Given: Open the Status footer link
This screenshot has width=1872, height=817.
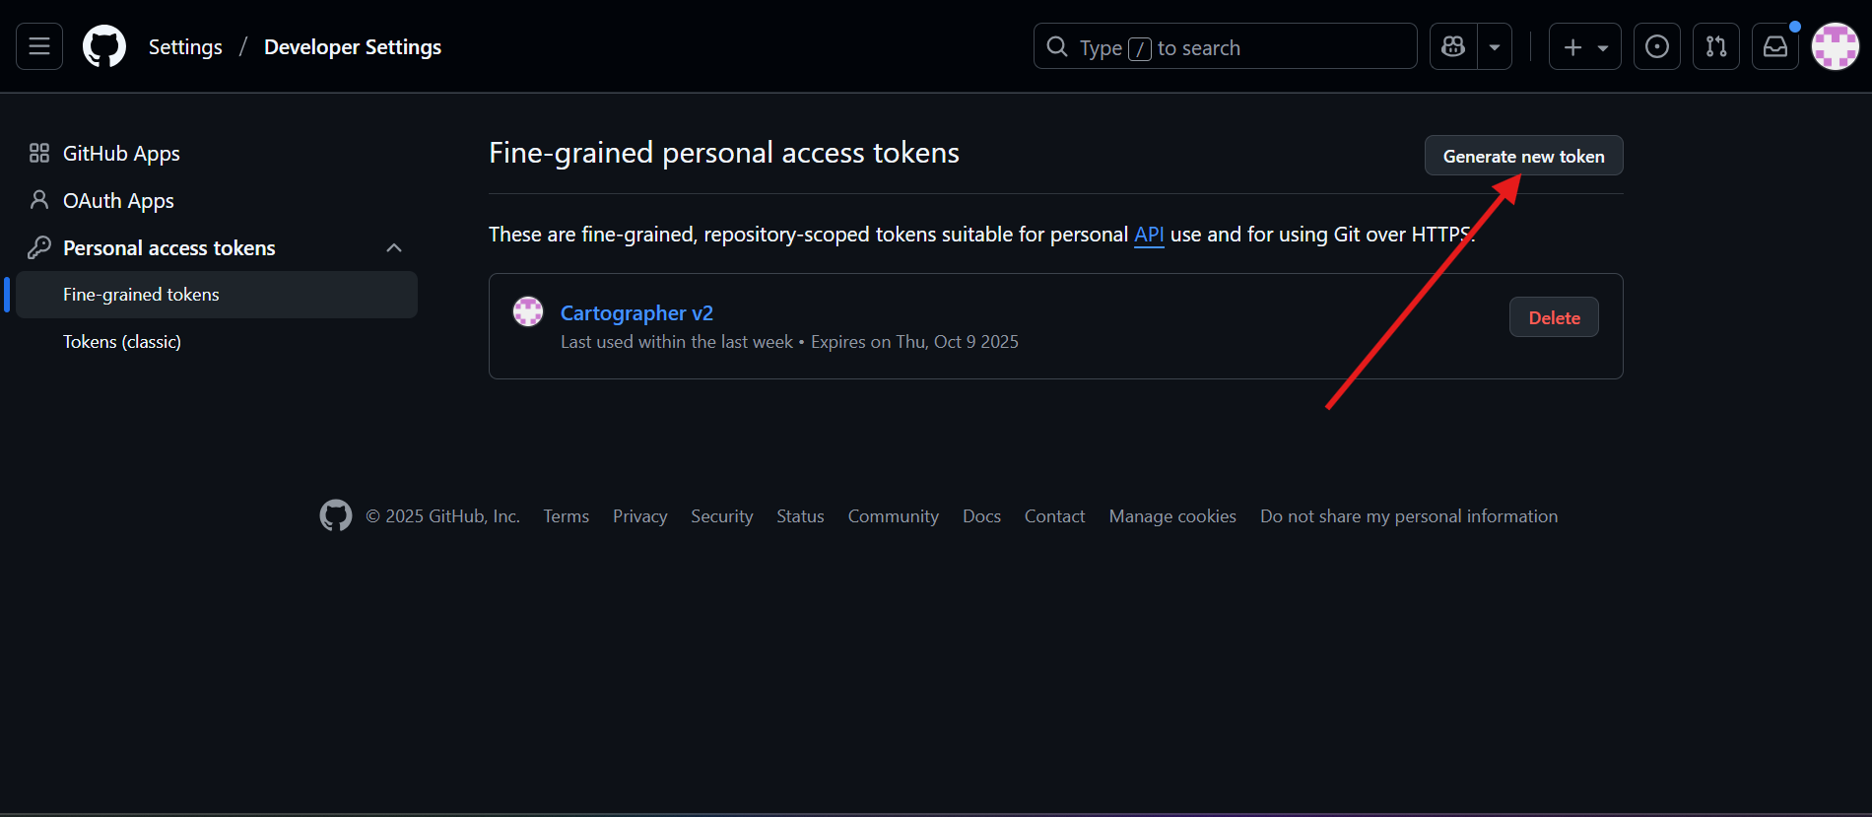Looking at the screenshot, I should tap(800, 516).
